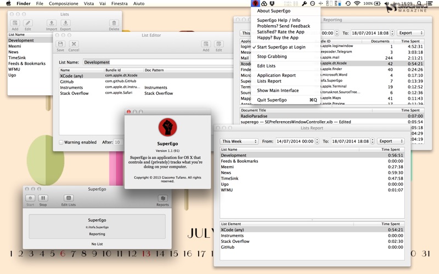Click SuperEgo menu bar status icon
The width and height of the screenshot is (439, 274).
255,3
